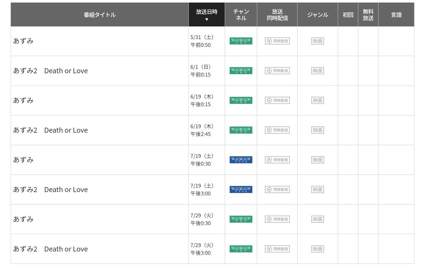Screen dimensions: 425x269
Task: Open あずみ2 Death or Love 6/19 午後2:45
Action: (51, 130)
